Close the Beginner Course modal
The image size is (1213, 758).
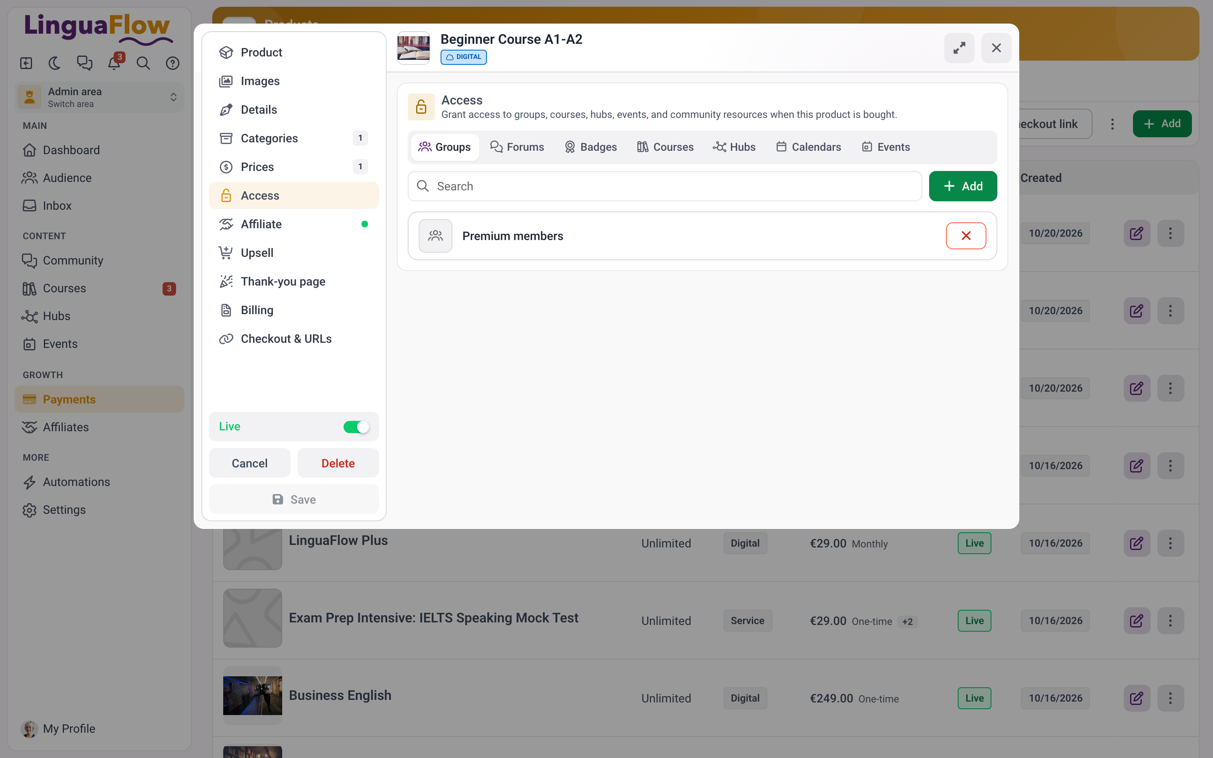pyautogui.click(x=996, y=48)
